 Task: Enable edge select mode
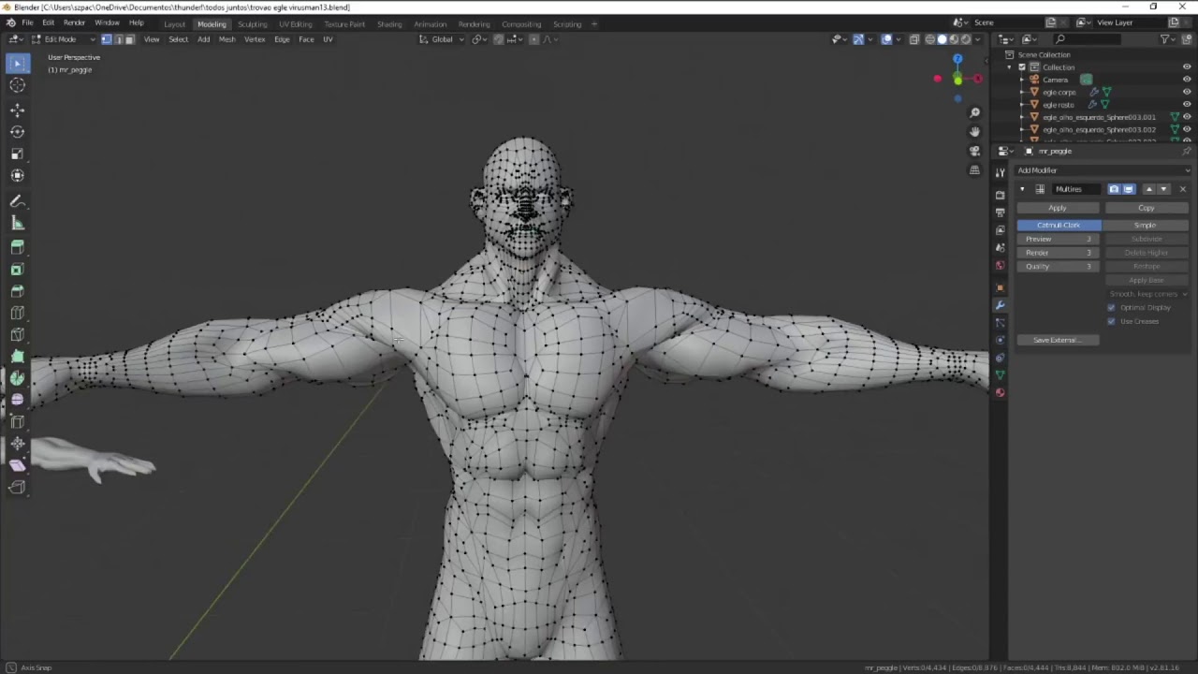(117, 39)
